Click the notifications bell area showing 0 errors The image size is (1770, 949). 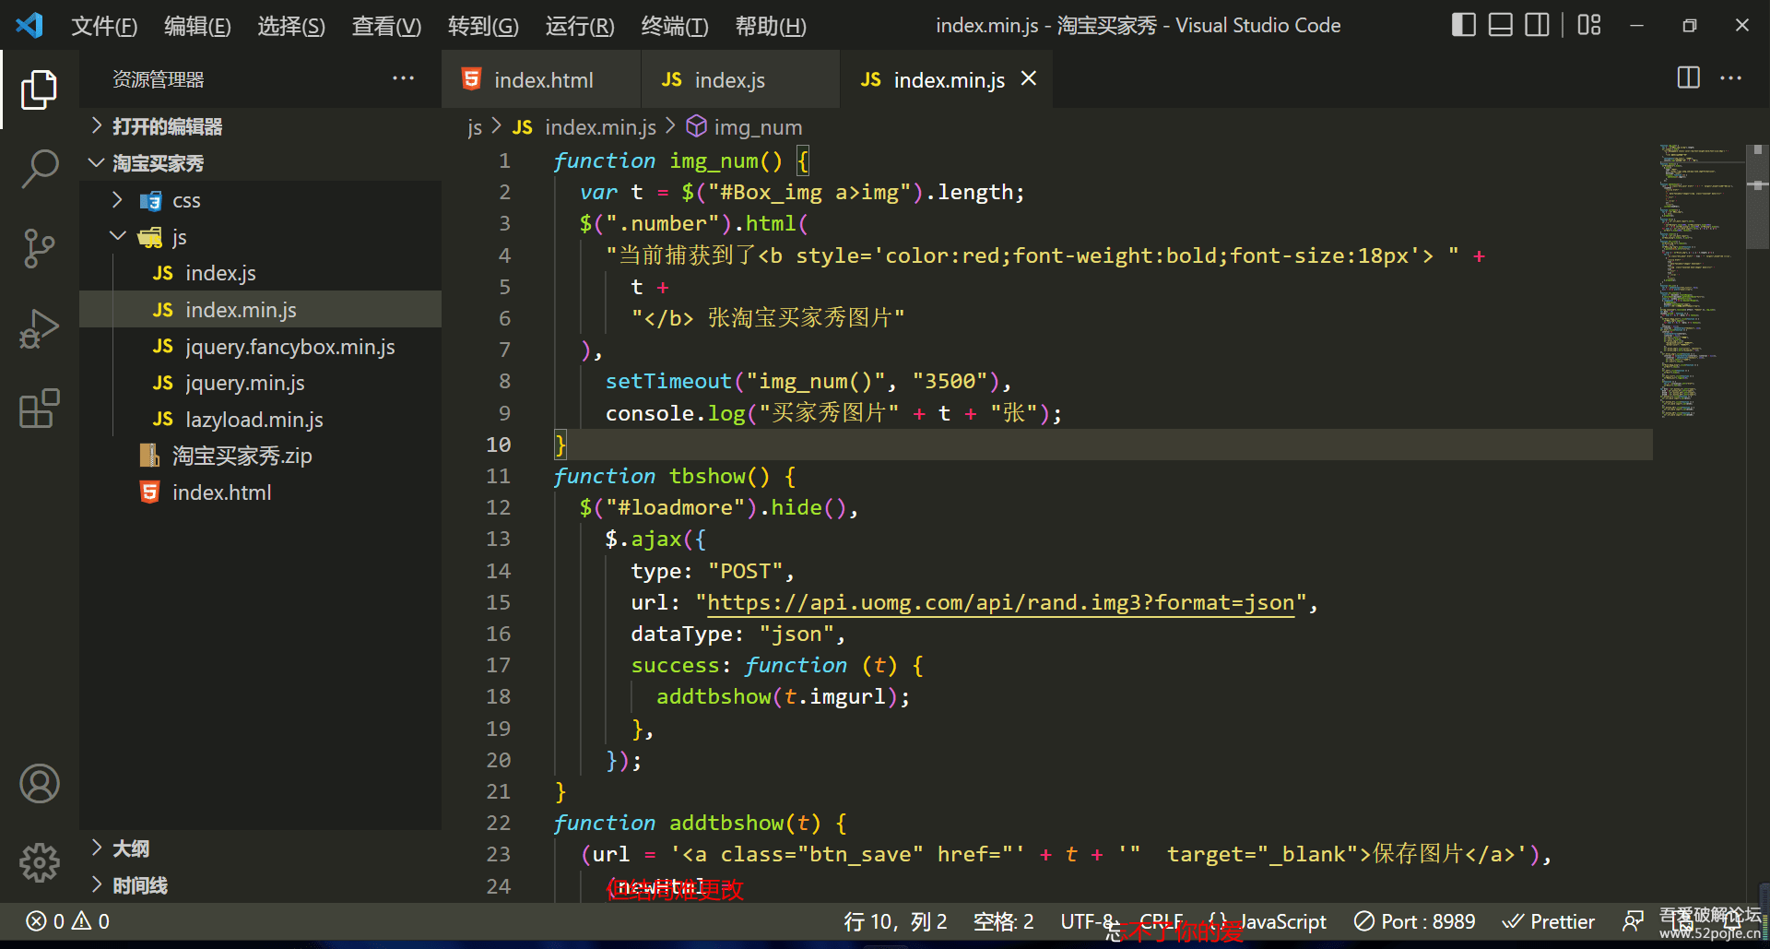coord(65,920)
